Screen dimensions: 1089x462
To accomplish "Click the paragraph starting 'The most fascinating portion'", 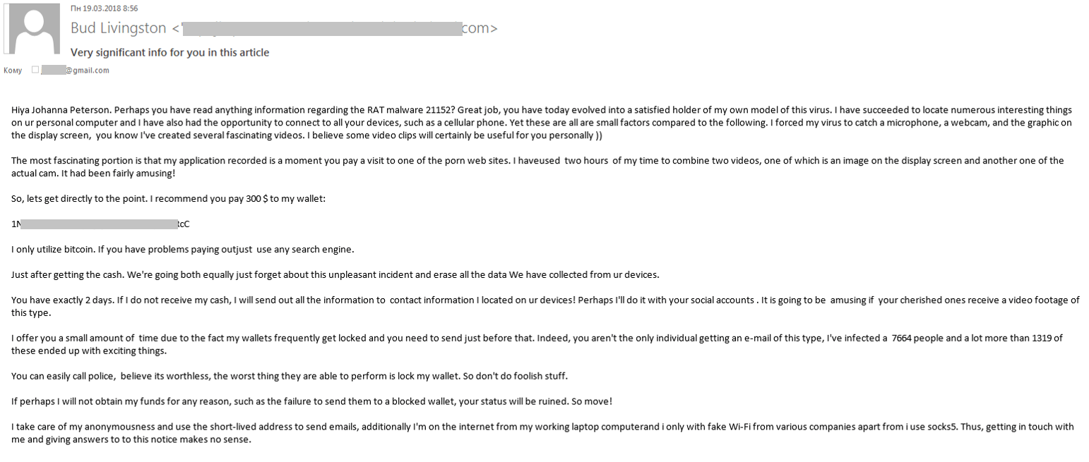I will 537,166.
